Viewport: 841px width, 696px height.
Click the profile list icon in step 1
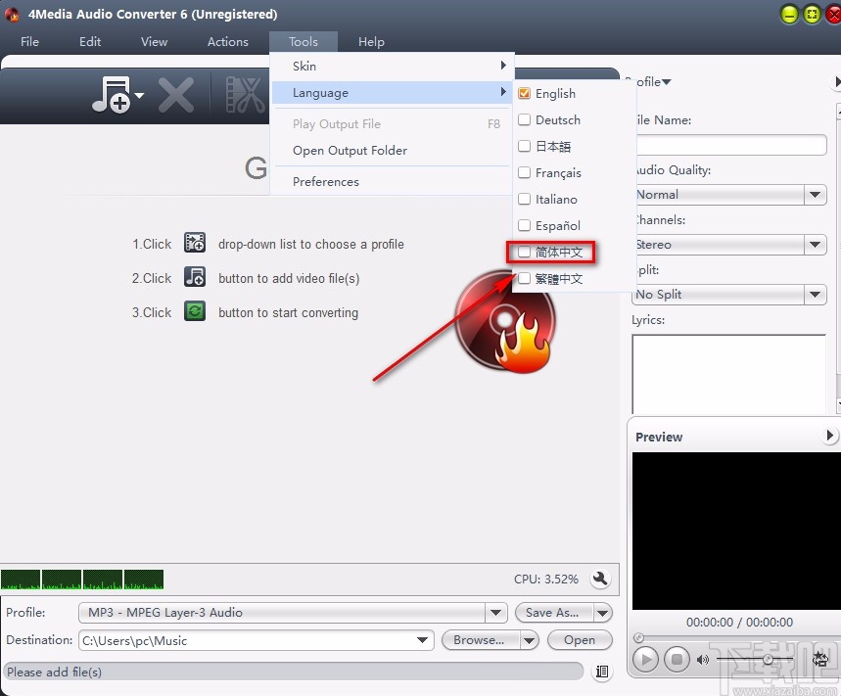[x=195, y=243]
